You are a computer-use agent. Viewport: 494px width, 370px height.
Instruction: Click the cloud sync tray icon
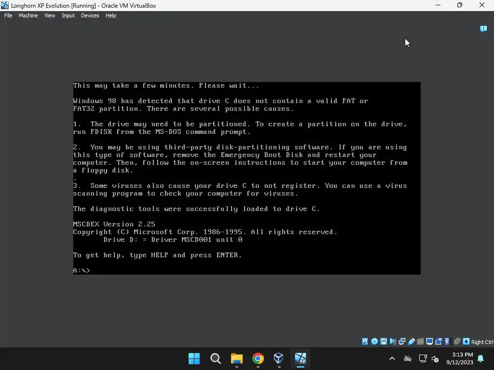pos(408,358)
